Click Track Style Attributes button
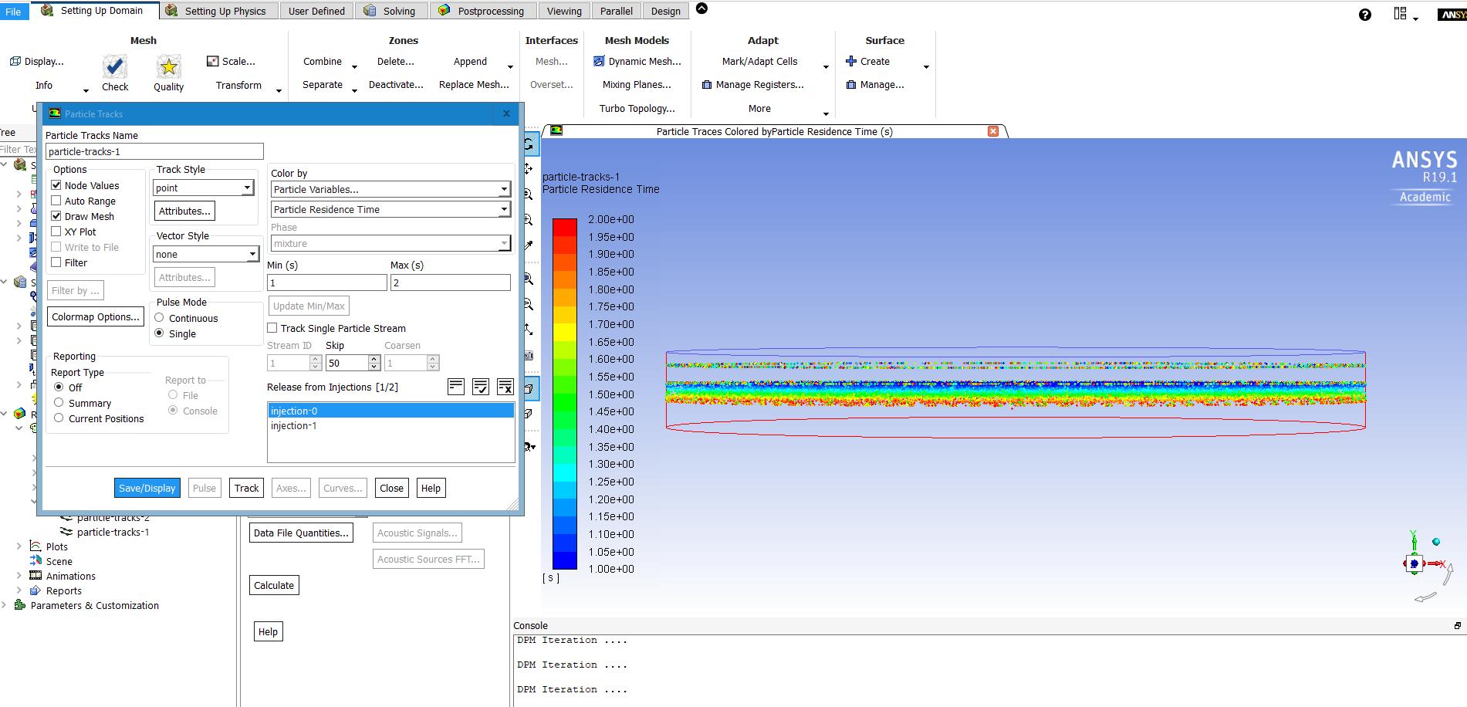Viewport: 1467px width, 707px height. point(184,211)
